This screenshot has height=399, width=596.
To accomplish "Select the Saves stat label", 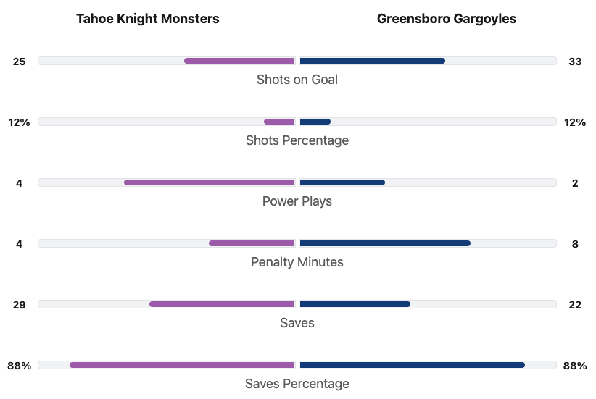I will click(x=297, y=323).
